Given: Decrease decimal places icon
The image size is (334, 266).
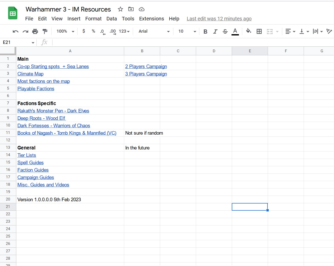Looking at the screenshot, I should pos(103,32).
